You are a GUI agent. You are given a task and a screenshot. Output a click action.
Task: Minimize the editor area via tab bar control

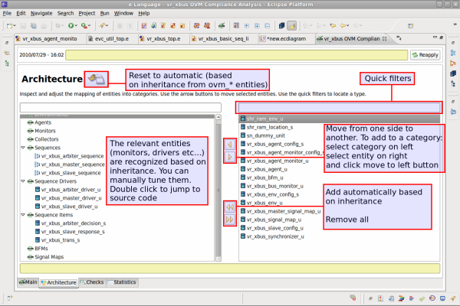pyautogui.click(x=435, y=37)
